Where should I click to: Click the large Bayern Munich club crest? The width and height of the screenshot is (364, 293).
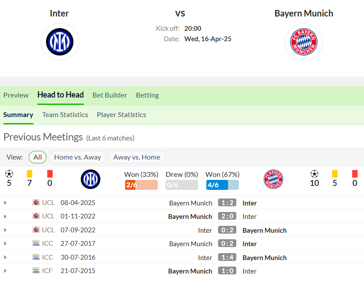[x=304, y=42]
